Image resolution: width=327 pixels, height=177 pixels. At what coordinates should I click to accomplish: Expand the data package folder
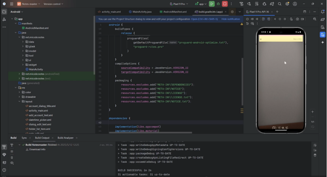(x=23, y=42)
